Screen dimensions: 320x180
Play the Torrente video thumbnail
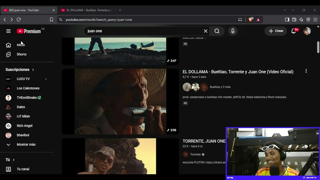click(x=120, y=156)
